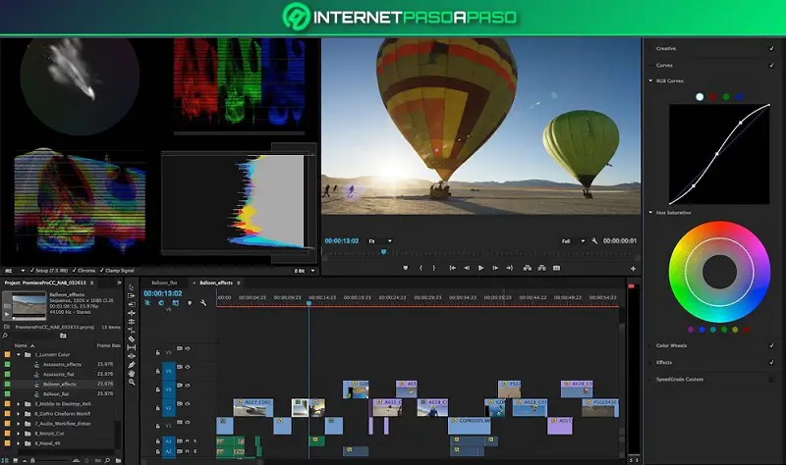Toggle V2 track output eye icon
The height and width of the screenshot is (465, 786).
(188, 406)
